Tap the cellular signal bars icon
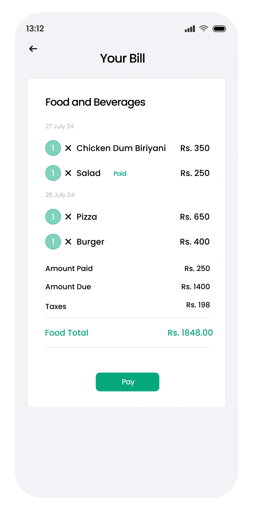 190,29
